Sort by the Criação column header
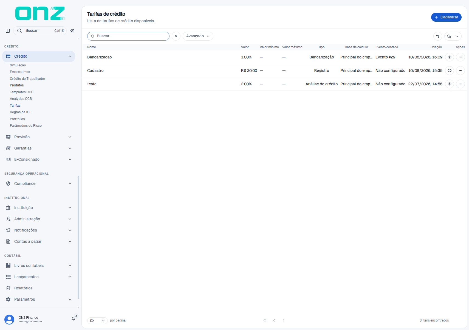469x330 pixels. (436, 47)
